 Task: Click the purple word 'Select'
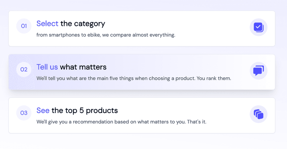click(x=47, y=24)
